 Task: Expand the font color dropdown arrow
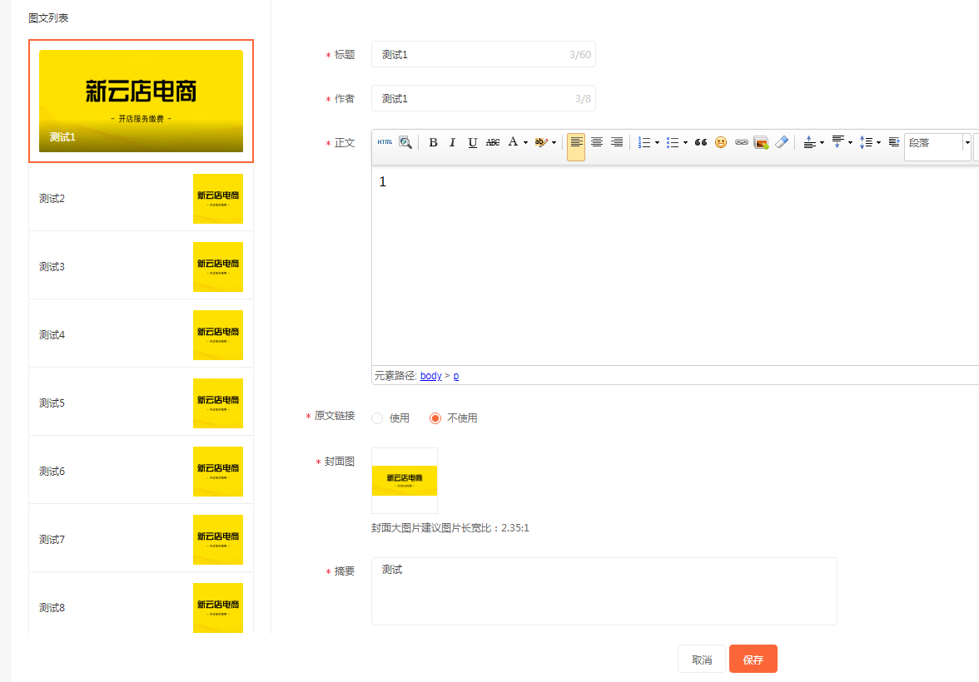coord(525,143)
